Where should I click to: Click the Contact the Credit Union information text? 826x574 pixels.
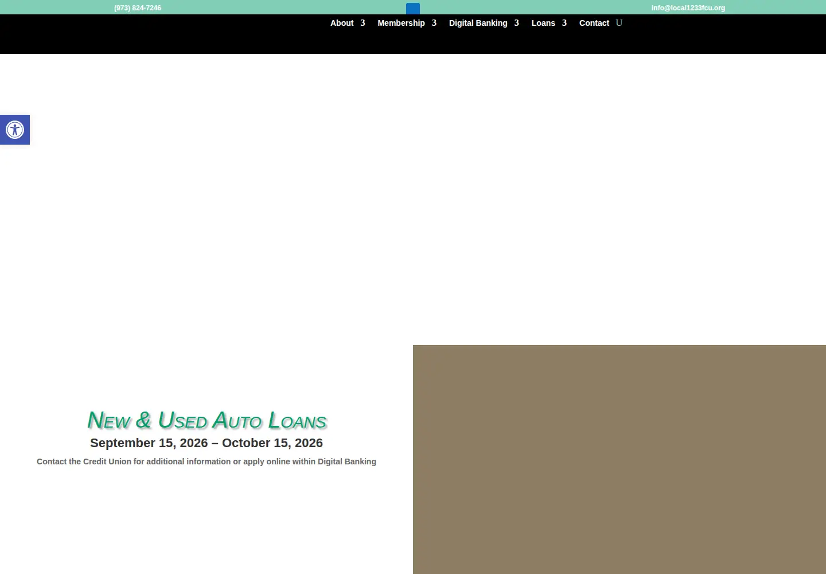tap(206, 461)
